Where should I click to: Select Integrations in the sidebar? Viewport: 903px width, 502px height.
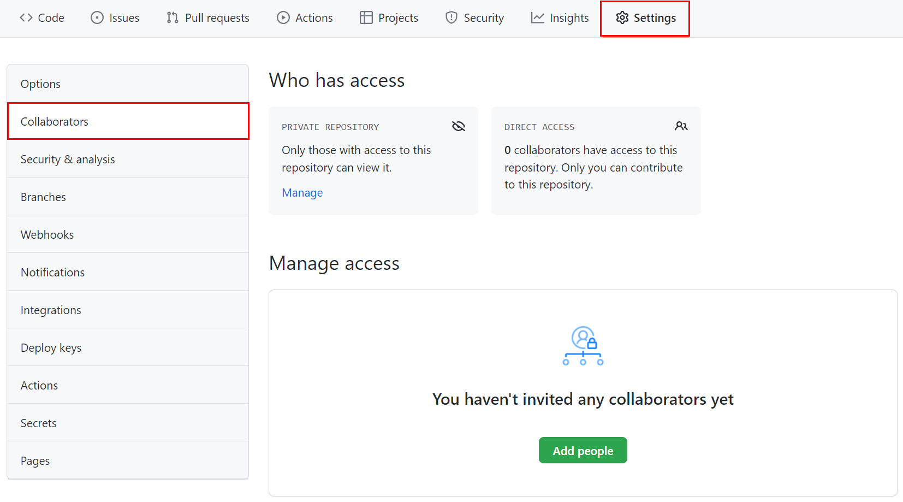(128, 310)
